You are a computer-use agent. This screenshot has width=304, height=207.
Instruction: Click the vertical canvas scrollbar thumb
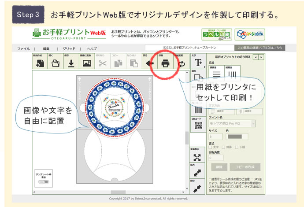187,138
